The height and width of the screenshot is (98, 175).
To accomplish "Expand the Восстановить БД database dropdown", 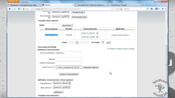I will [68, 17].
